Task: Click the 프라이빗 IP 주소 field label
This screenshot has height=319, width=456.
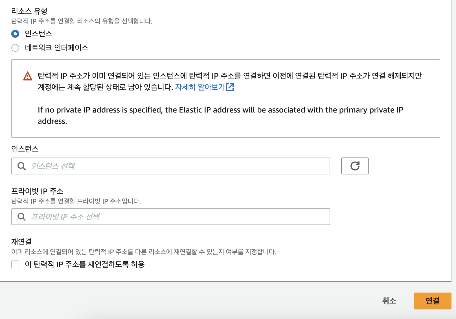Action: [37, 191]
